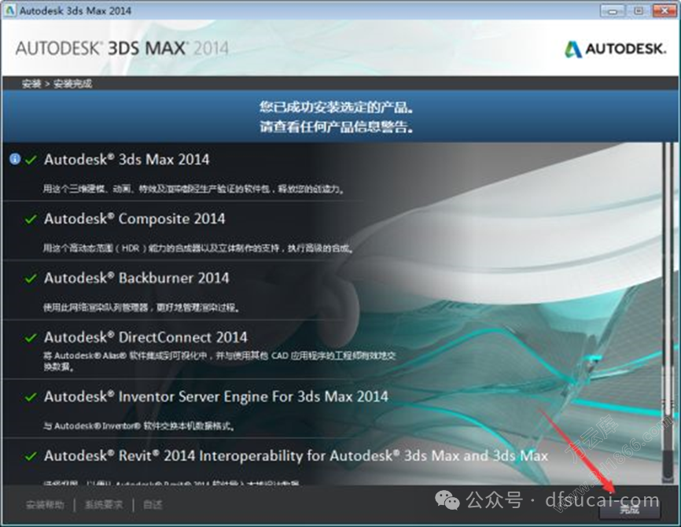
Task: Click the 安装 > 安装完成 breadcrumb text
Action: [x=57, y=84]
